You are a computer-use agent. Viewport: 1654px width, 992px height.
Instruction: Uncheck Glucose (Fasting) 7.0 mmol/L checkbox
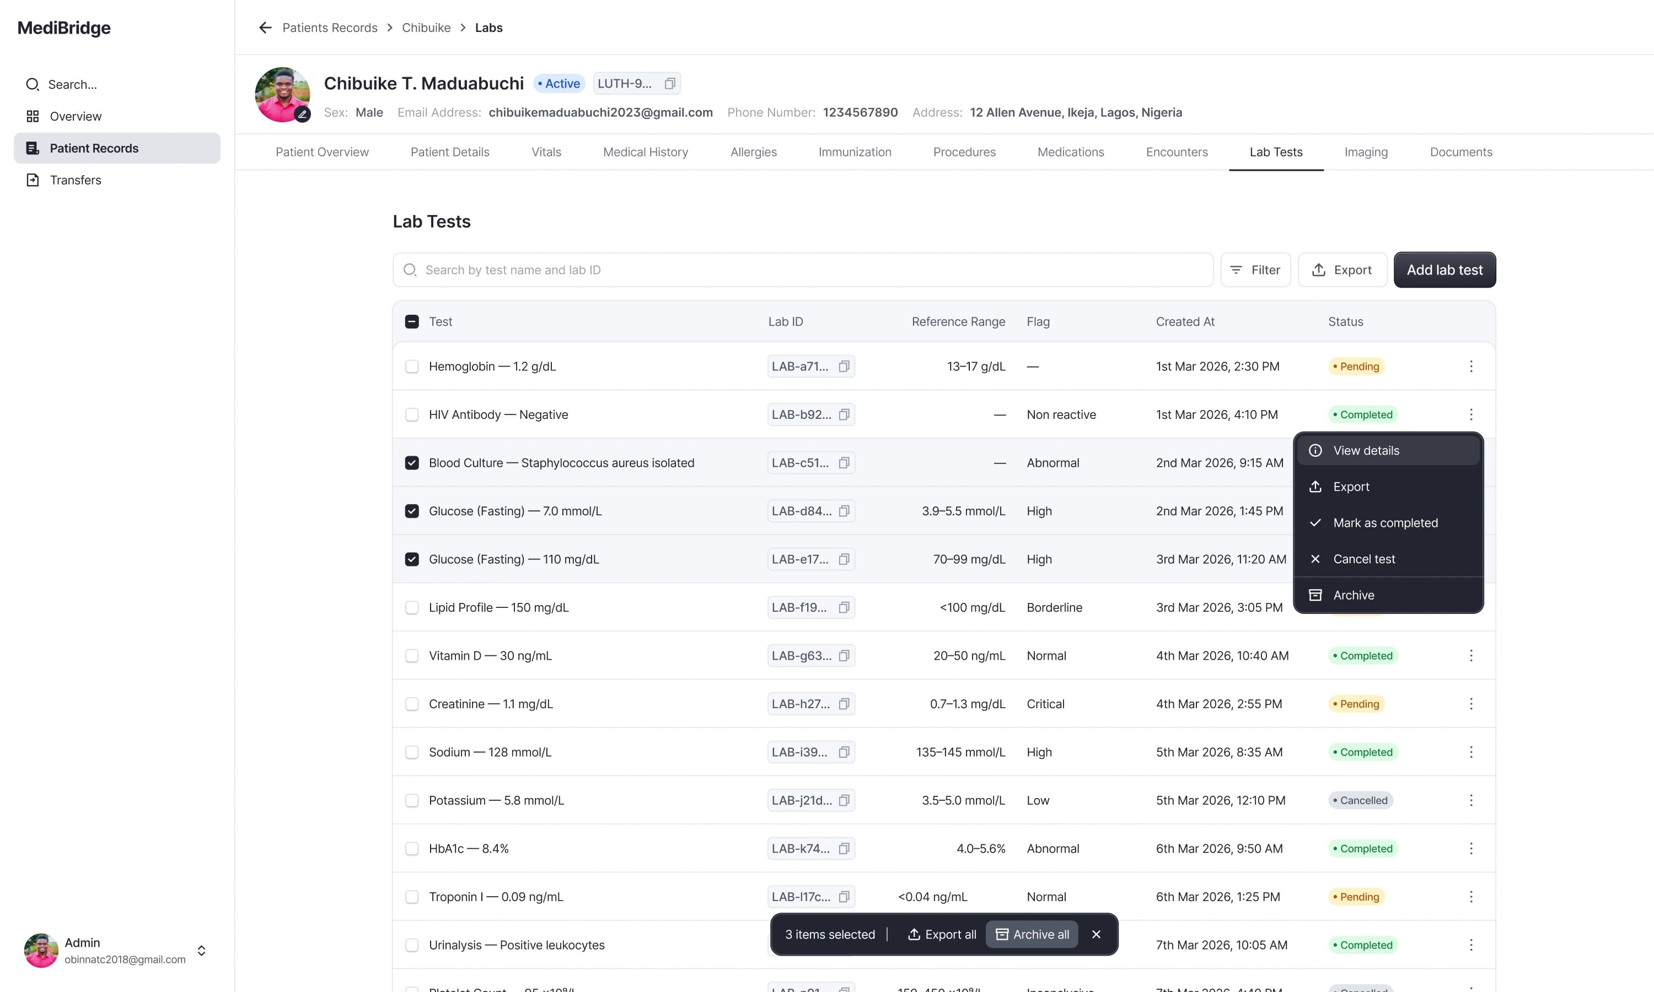click(412, 511)
